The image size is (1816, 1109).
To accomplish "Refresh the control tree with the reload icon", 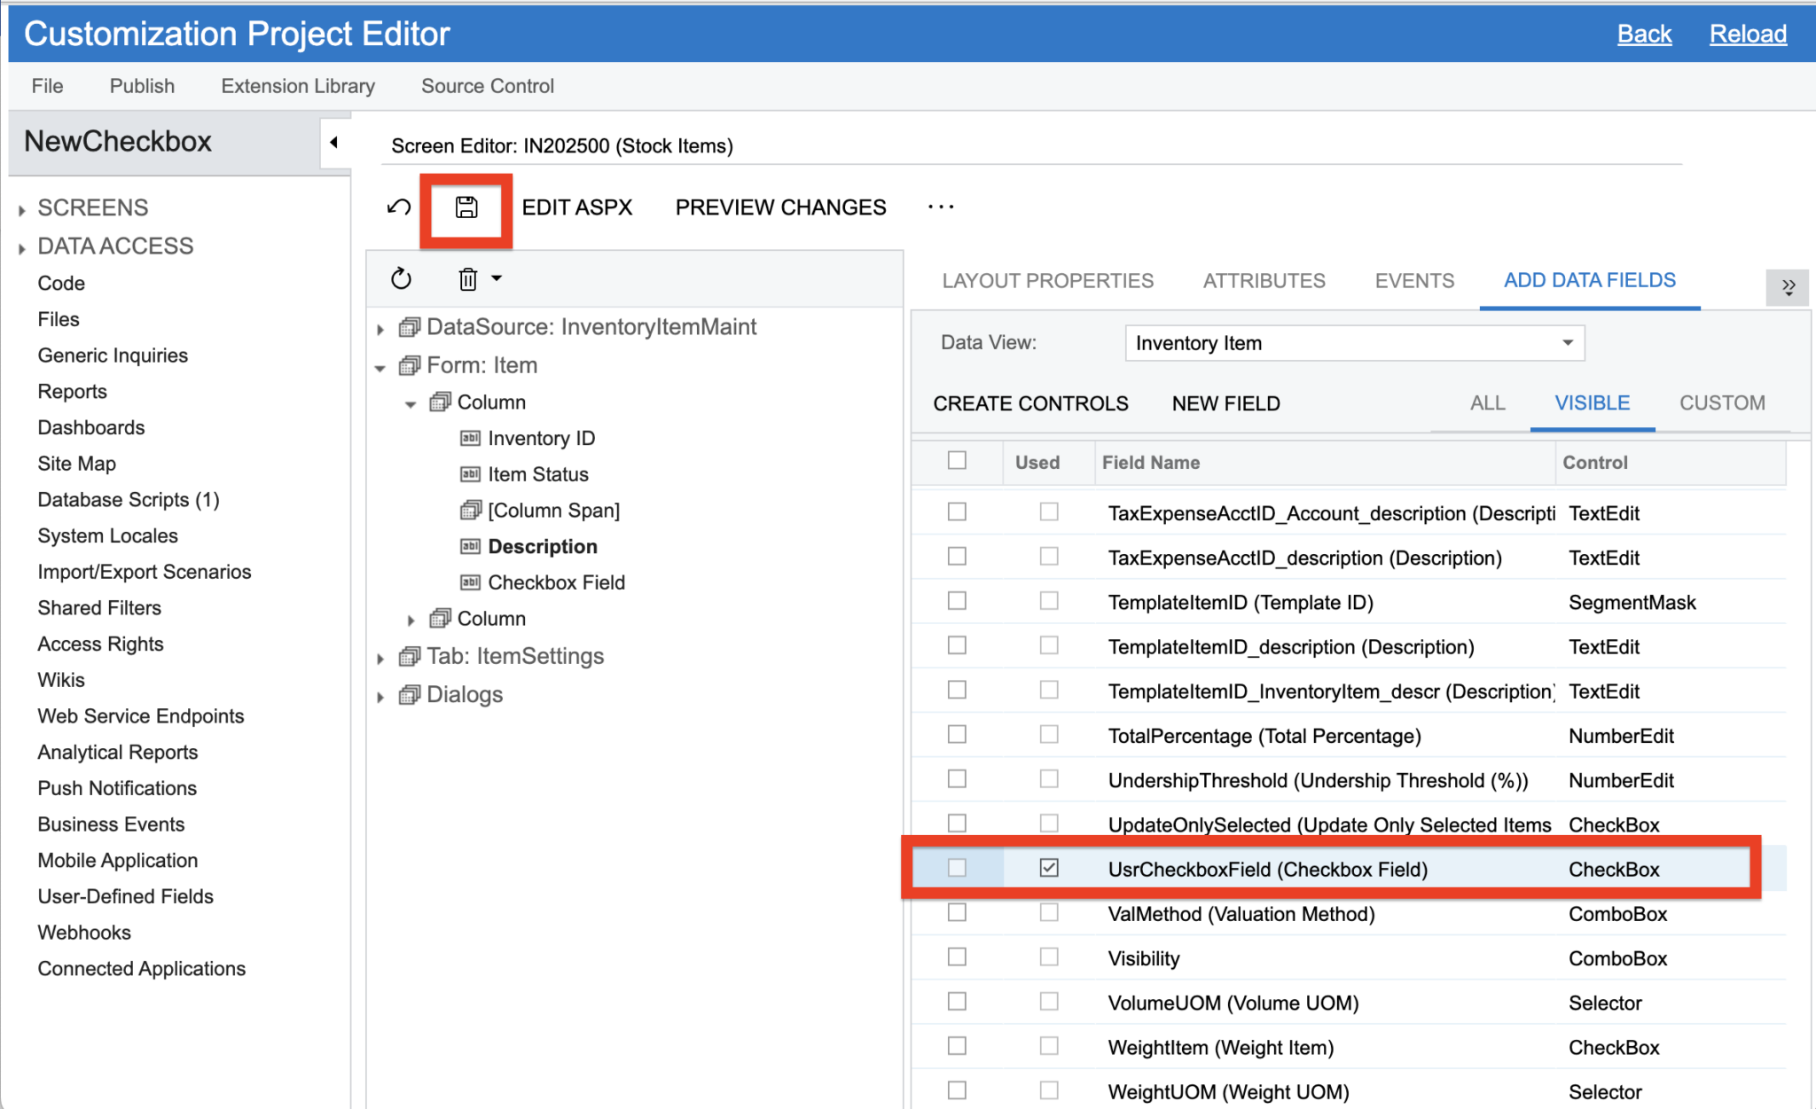I will click(401, 277).
